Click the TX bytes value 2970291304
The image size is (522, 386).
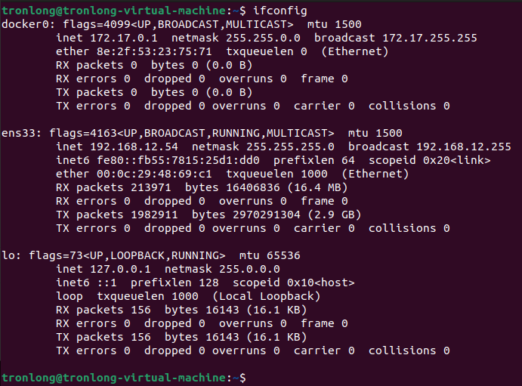pyautogui.click(x=267, y=215)
